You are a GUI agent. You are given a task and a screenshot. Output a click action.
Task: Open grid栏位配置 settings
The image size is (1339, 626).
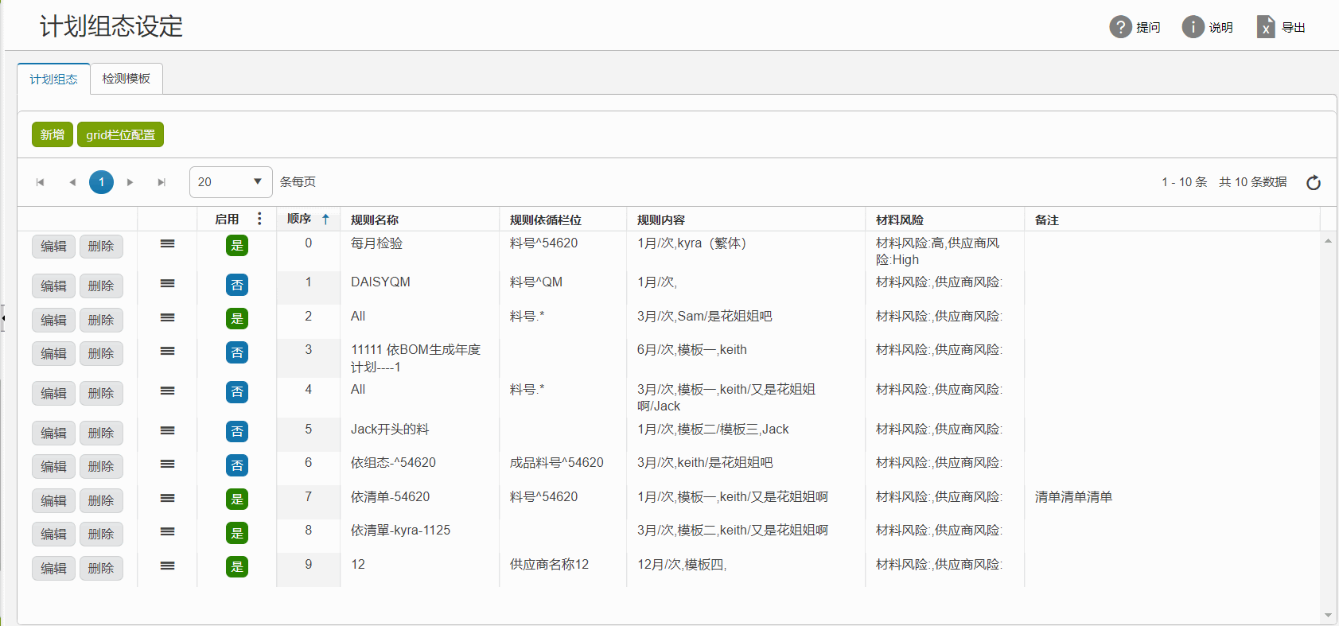(x=121, y=134)
